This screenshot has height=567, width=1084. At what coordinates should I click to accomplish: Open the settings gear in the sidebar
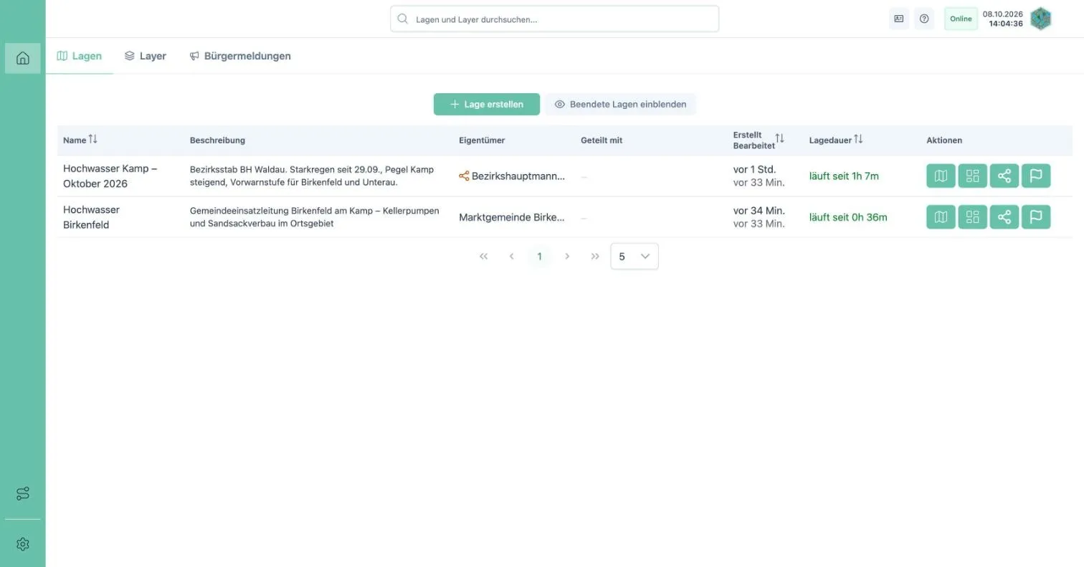(23, 544)
